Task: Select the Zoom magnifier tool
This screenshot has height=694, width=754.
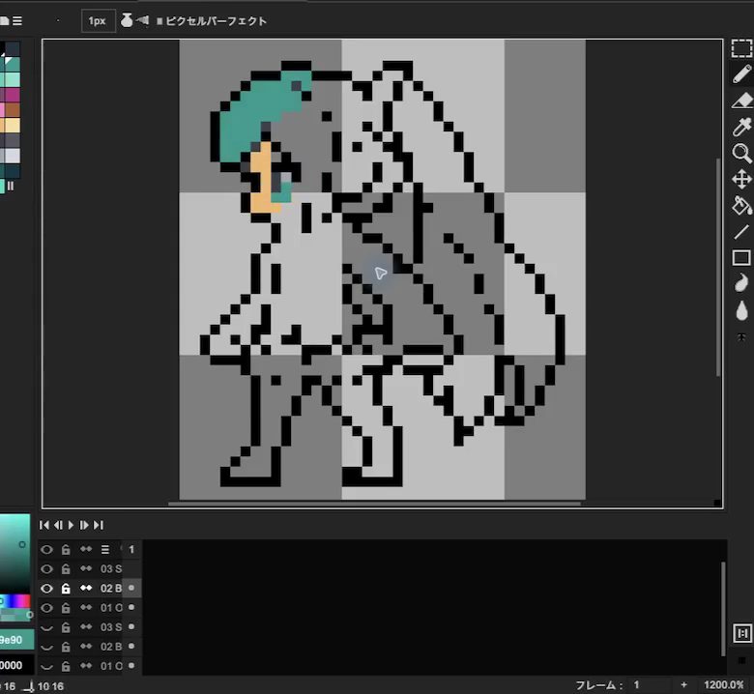Action: 741,154
